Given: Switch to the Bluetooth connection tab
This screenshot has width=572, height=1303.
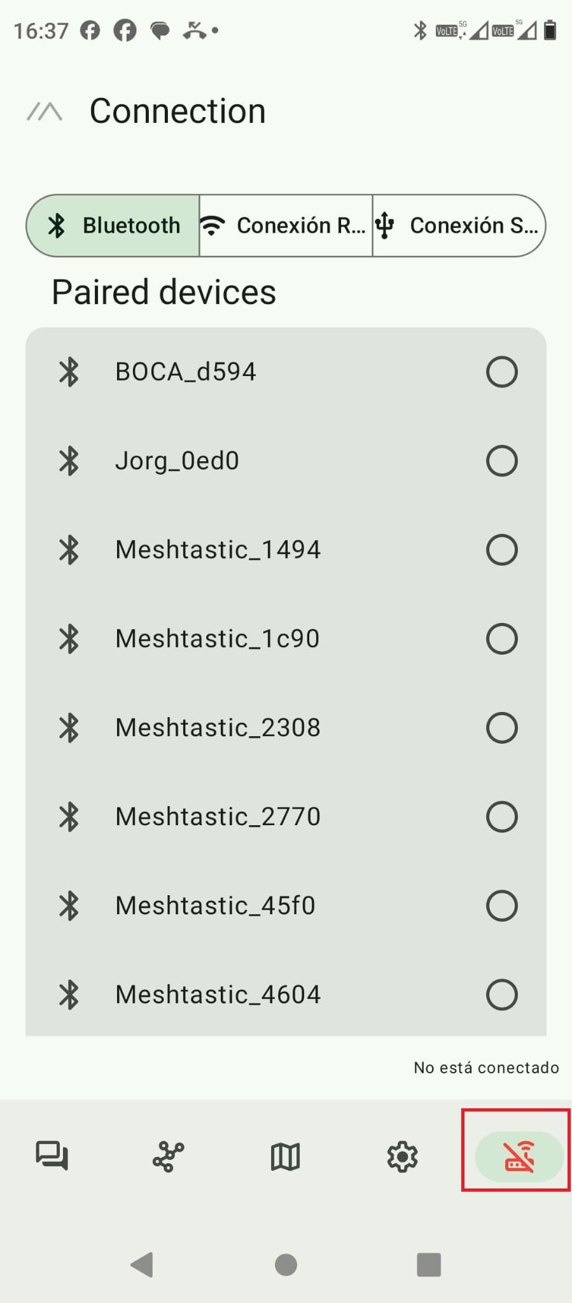Looking at the screenshot, I should 113,226.
